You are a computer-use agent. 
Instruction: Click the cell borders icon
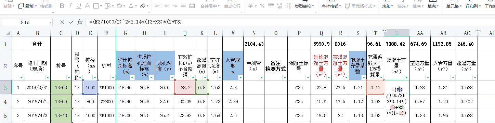tap(95, 6)
